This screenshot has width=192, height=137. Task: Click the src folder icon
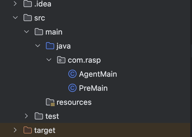coord(28,18)
